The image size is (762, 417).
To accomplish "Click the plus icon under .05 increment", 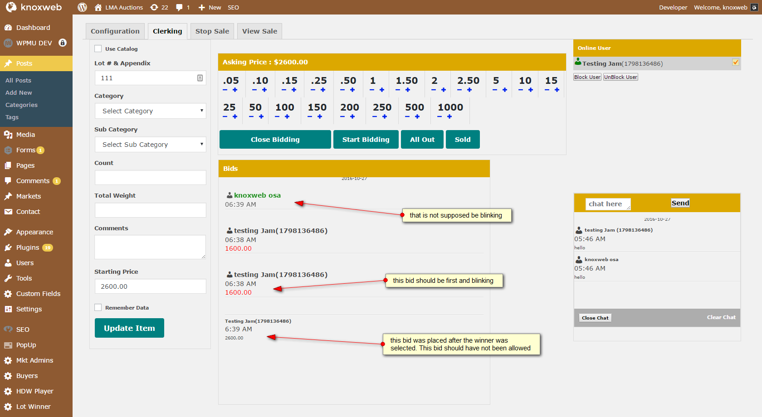I will tap(235, 90).
